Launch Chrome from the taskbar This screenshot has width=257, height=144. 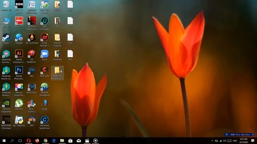(45, 140)
